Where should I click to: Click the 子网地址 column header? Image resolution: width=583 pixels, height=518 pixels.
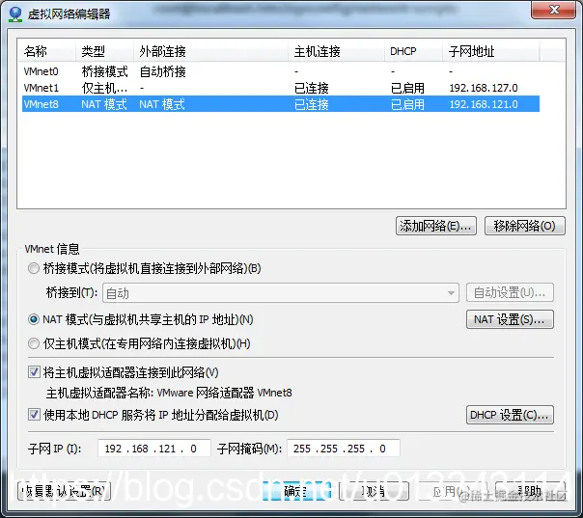[491, 51]
